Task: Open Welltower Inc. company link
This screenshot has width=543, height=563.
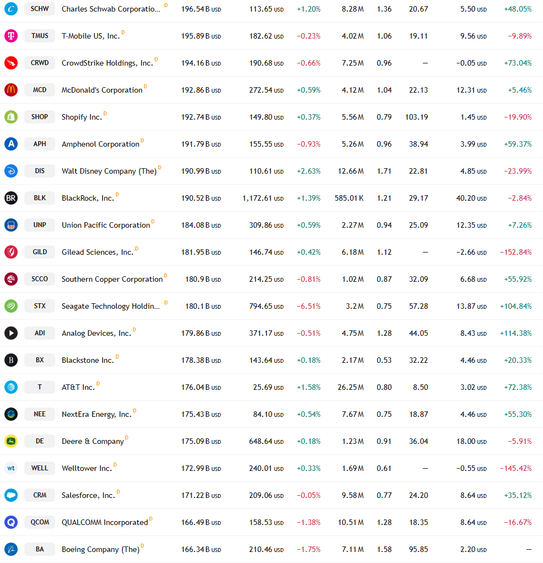Action: pyautogui.click(x=87, y=468)
